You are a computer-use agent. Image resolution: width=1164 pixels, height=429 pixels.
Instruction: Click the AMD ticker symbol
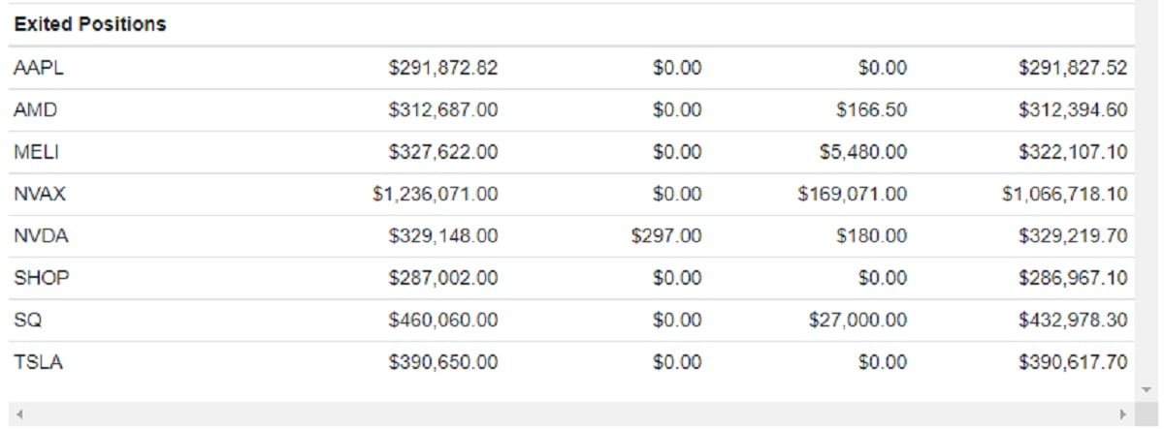tap(36, 110)
